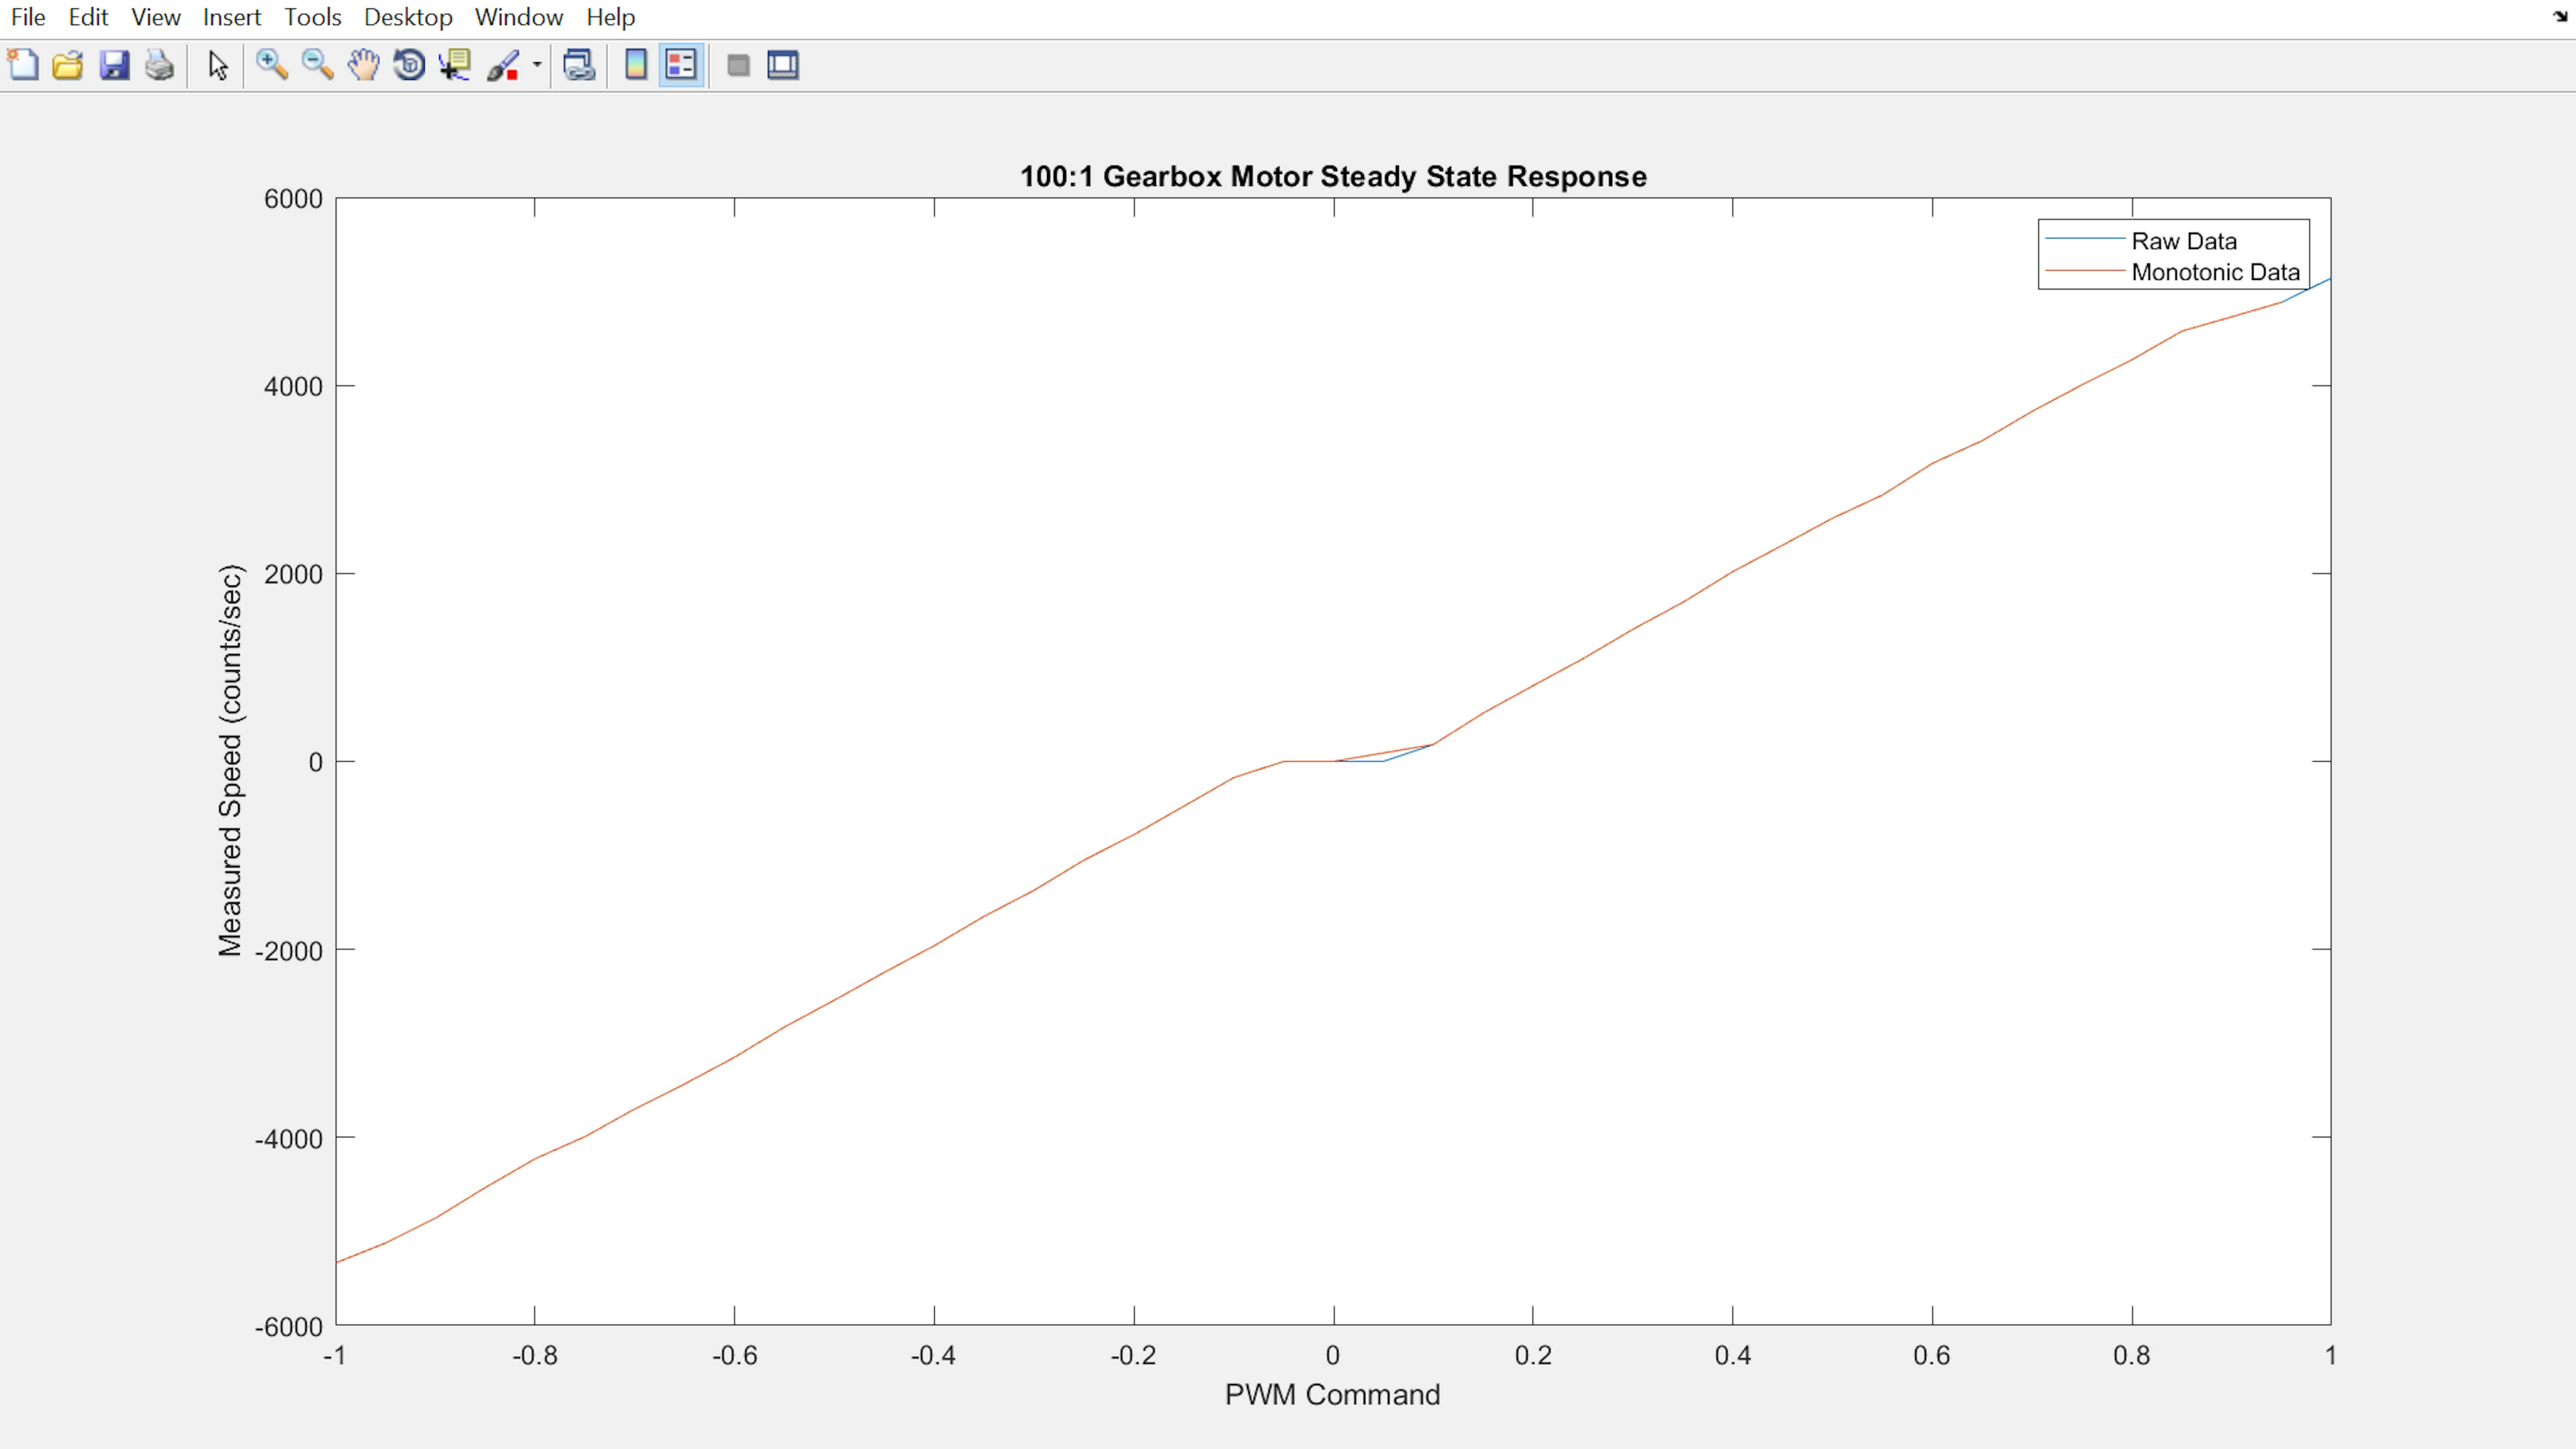The width and height of the screenshot is (2576, 1449).
Task: Open a file via folder icon
Action: [68, 65]
